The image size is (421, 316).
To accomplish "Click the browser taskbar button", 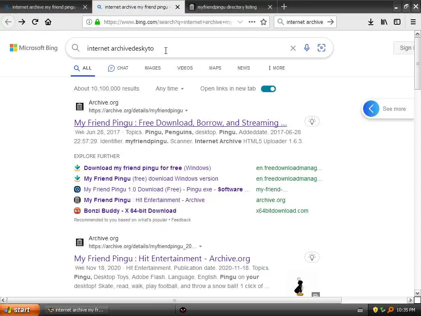I will (x=76, y=310).
